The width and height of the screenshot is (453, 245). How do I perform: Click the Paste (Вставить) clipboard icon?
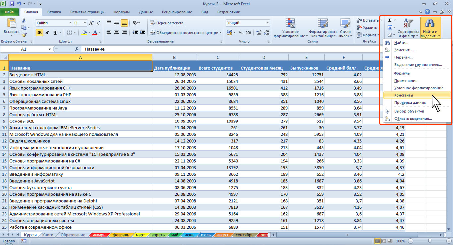[11, 23]
